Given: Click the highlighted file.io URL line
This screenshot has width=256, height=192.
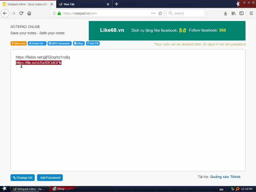Looking at the screenshot, I should pos(38,63).
